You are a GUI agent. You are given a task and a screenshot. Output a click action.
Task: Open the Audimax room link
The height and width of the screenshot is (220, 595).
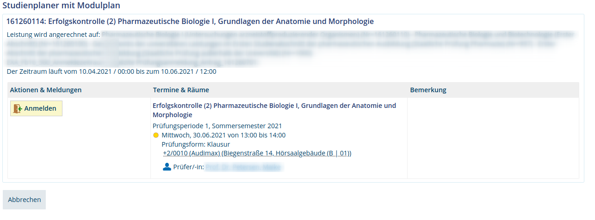point(257,153)
